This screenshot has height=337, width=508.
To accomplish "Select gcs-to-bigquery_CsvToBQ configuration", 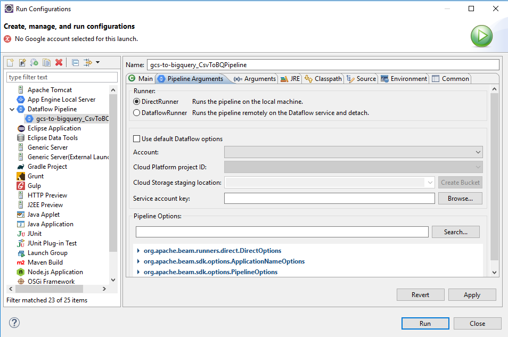I will point(67,119).
